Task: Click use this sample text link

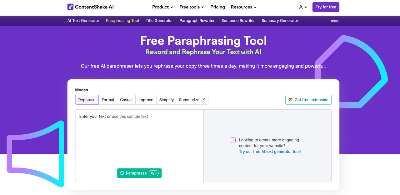Action: click(x=130, y=116)
